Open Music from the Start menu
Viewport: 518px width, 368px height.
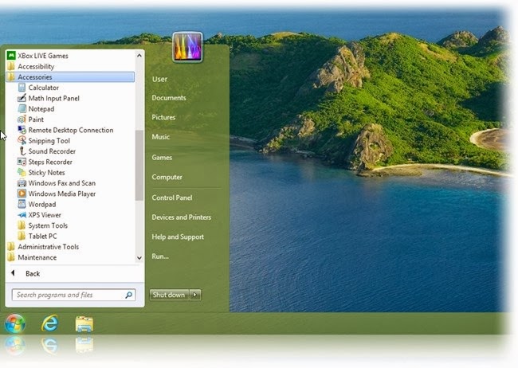pyautogui.click(x=160, y=137)
